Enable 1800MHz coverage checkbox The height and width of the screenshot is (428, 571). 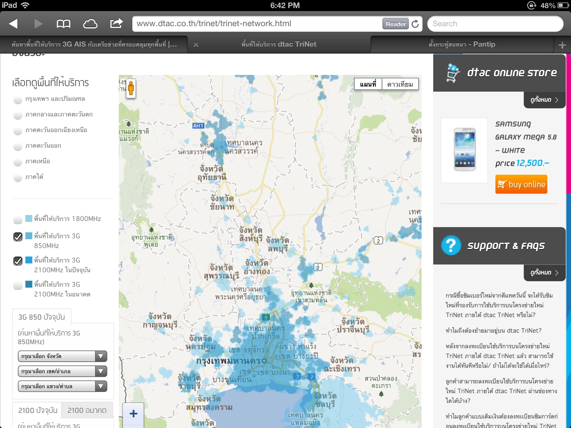18,219
